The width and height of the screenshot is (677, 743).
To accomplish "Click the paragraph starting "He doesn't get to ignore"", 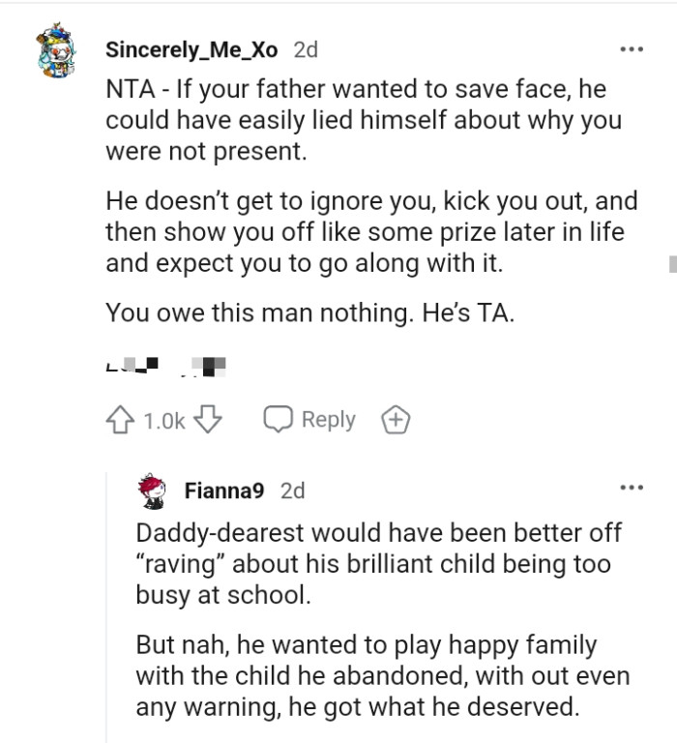I will click(x=371, y=233).
